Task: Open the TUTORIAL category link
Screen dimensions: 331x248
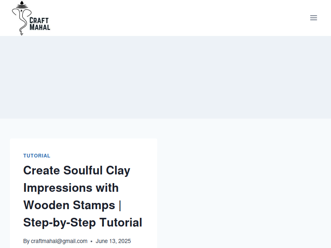Action: point(37,156)
